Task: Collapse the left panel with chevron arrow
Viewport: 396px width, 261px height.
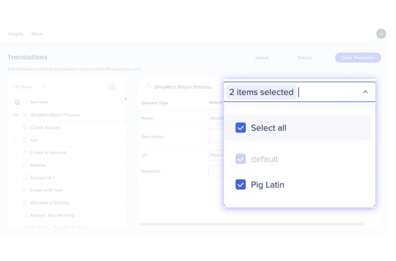Action: [126, 99]
